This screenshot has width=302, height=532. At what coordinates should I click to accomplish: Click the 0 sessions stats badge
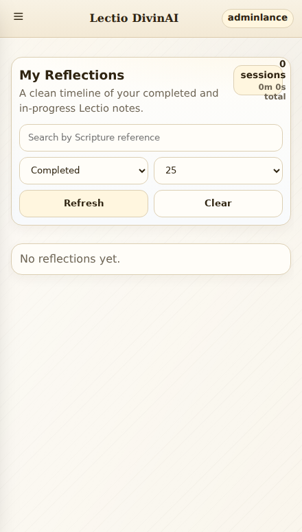pos(259,80)
